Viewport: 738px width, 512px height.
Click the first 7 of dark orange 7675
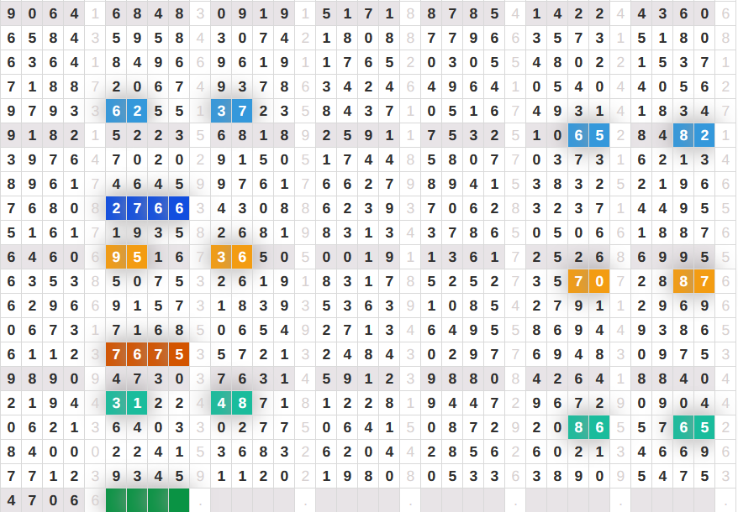(116, 355)
